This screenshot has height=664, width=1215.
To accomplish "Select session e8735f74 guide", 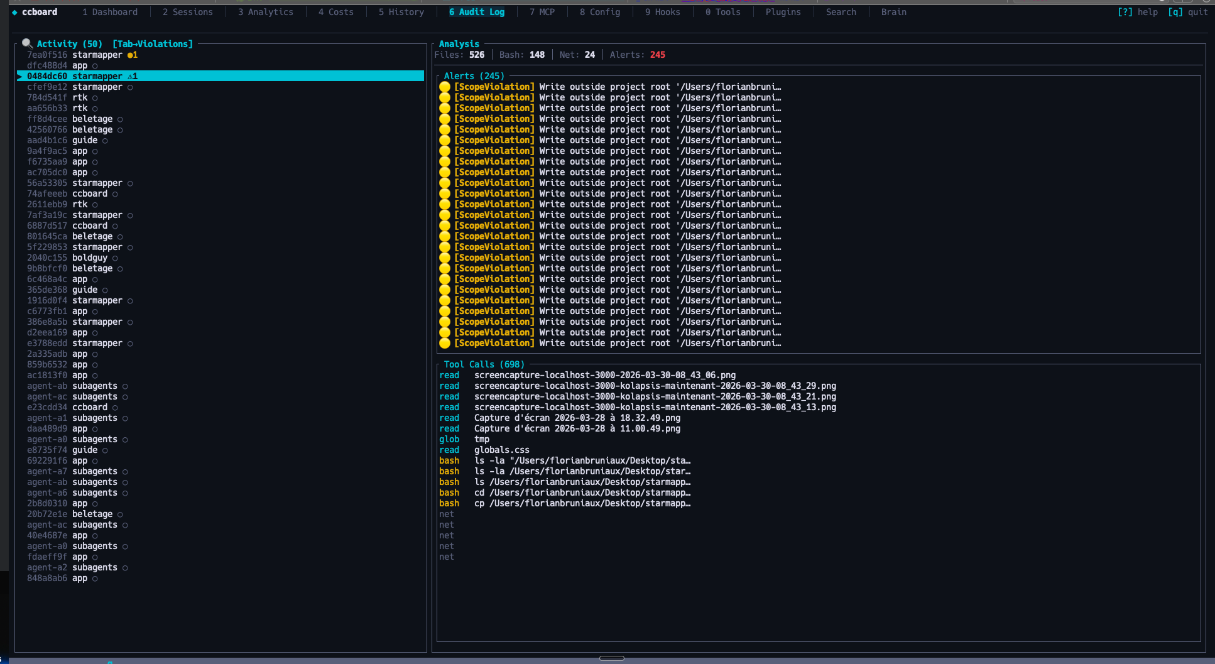I will (221, 450).
